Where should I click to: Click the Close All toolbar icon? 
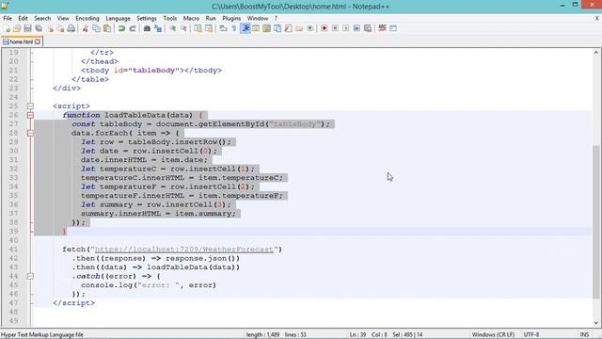(x=60, y=28)
